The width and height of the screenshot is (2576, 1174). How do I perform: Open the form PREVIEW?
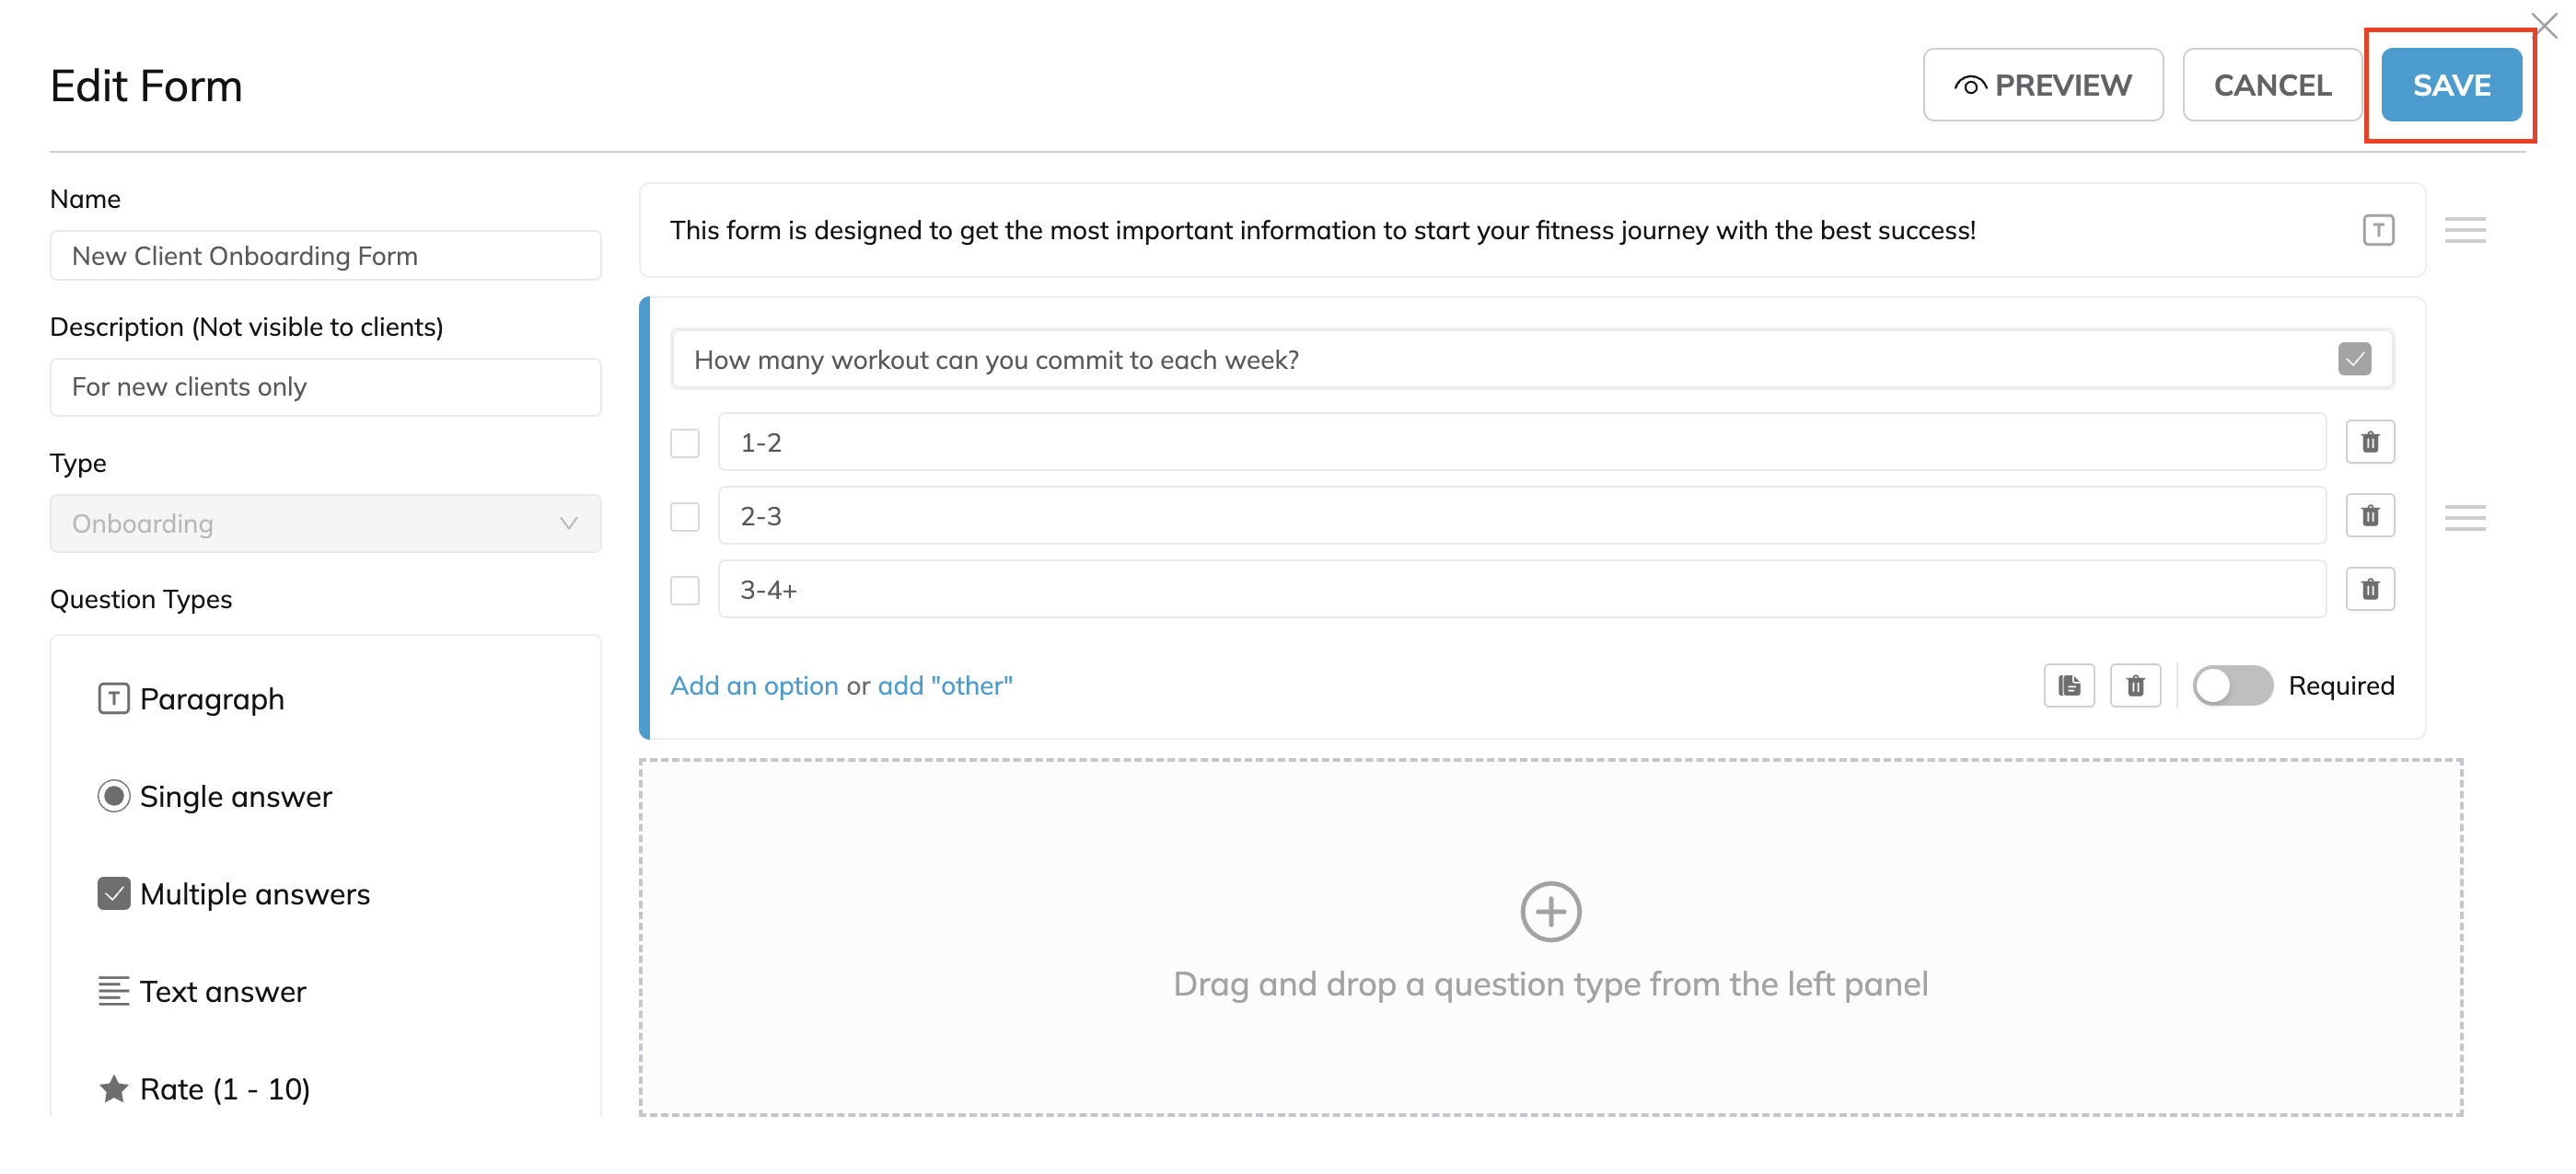pyautogui.click(x=2043, y=85)
